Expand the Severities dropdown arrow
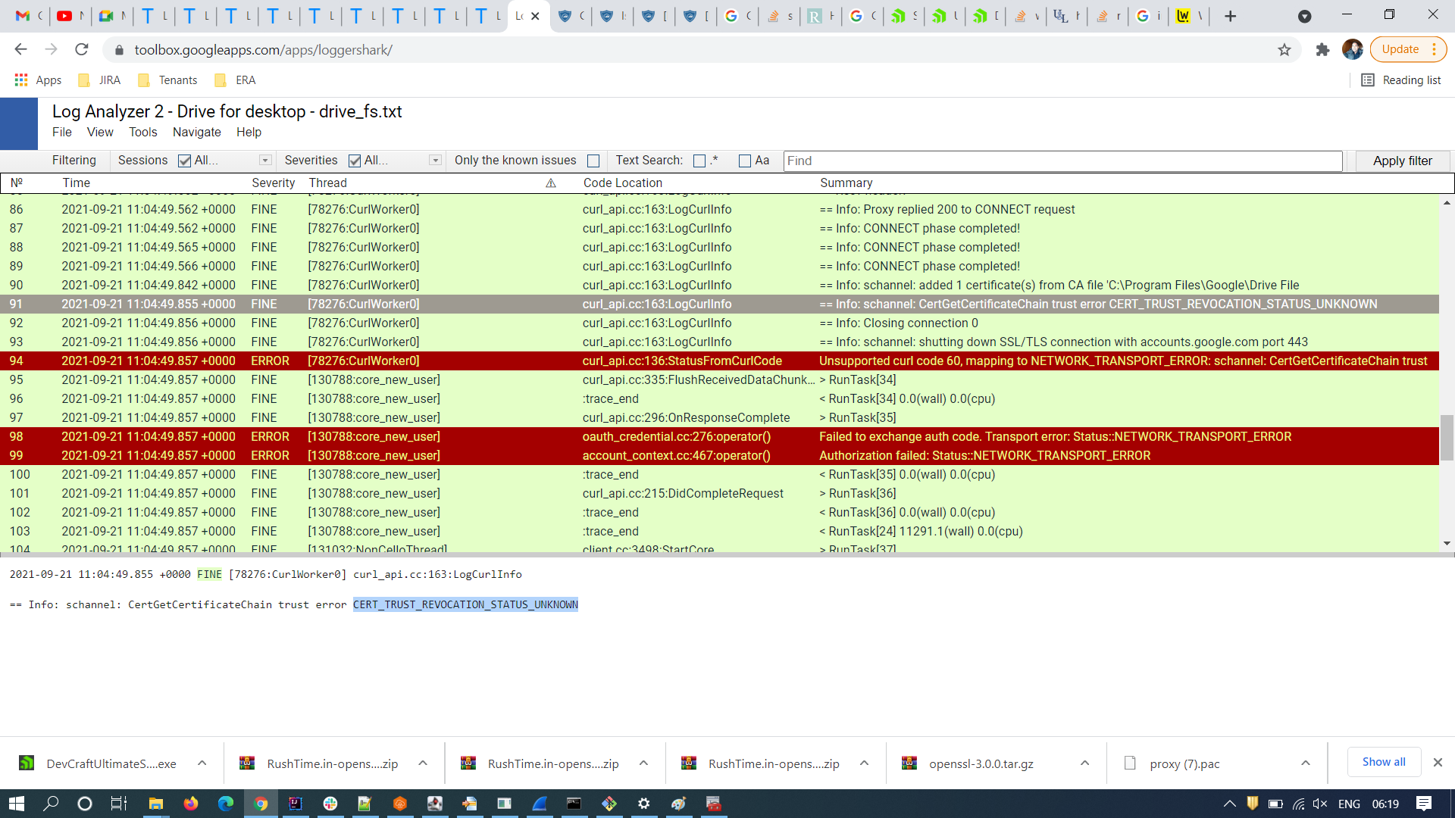 [435, 161]
